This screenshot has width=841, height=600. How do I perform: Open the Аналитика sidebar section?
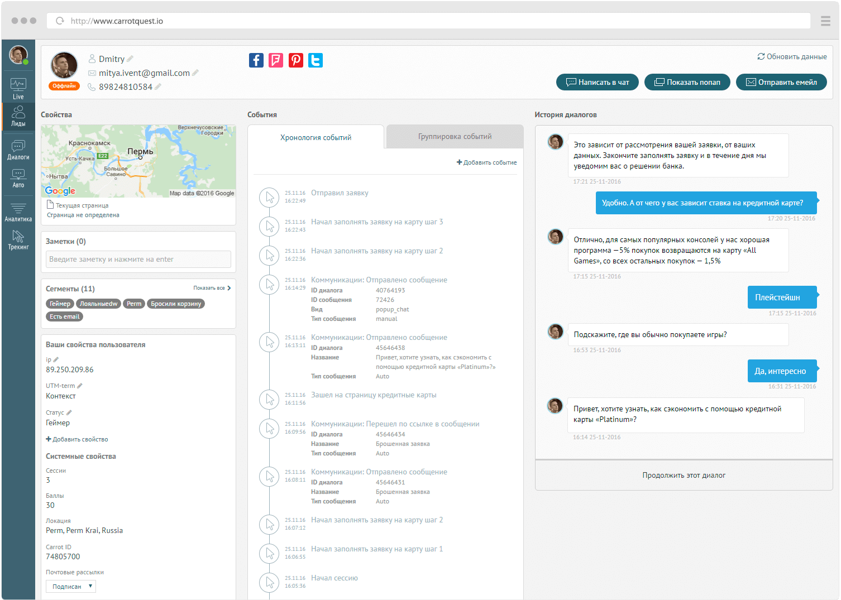[x=18, y=212]
